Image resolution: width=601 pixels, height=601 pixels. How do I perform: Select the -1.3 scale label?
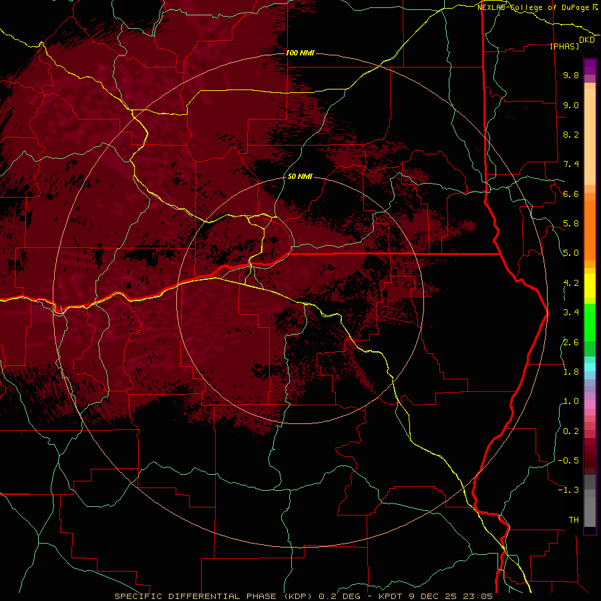click(568, 490)
